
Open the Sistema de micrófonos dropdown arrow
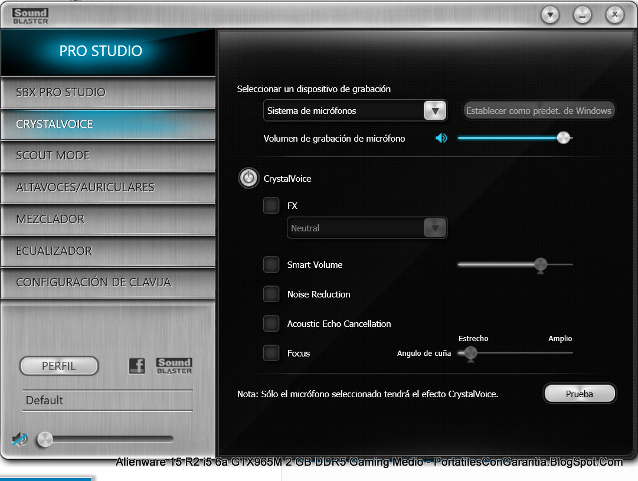[x=435, y=111]
